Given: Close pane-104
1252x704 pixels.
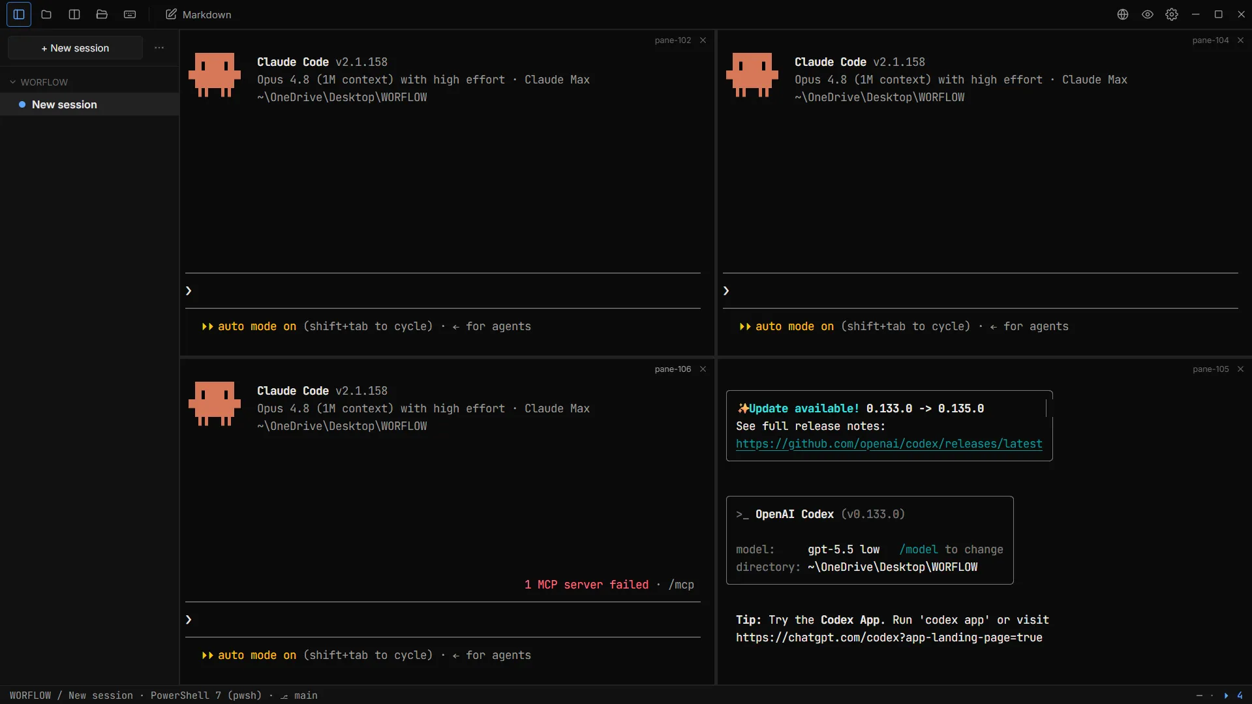Looking at the screenshot, I should click(x=1241, y=40).
